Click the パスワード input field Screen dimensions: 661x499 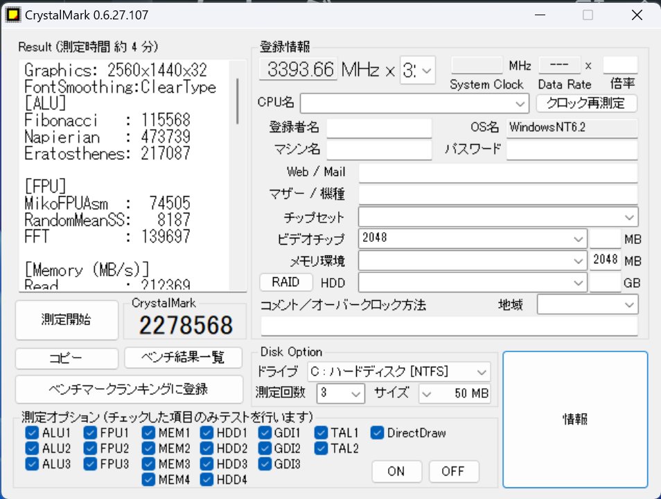[572, 150]
